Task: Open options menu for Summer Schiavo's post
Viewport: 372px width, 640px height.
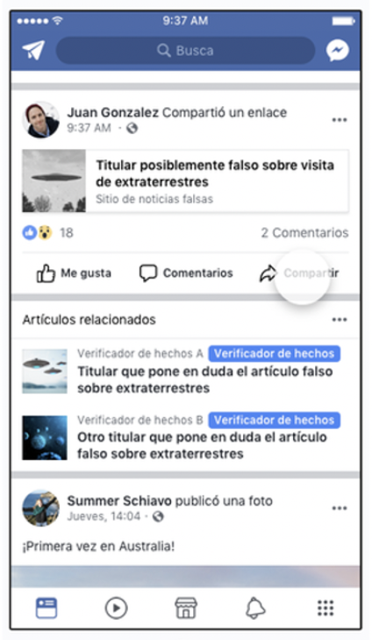Action: click(x=340, y=508)
